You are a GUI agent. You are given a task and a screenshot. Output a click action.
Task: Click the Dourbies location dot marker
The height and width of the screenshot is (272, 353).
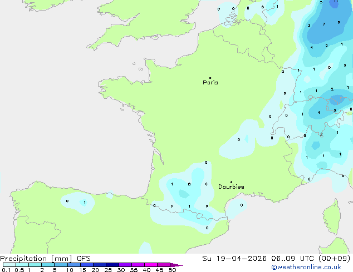[231, 182]
